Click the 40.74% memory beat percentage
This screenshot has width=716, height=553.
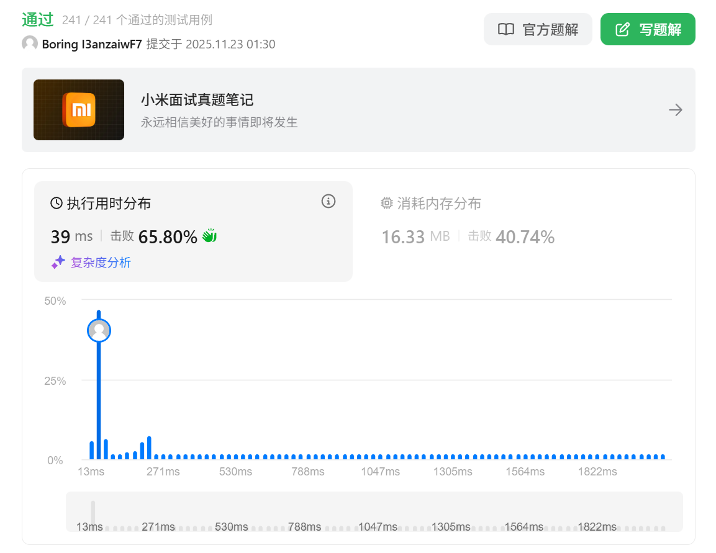[x=525, y=237]
